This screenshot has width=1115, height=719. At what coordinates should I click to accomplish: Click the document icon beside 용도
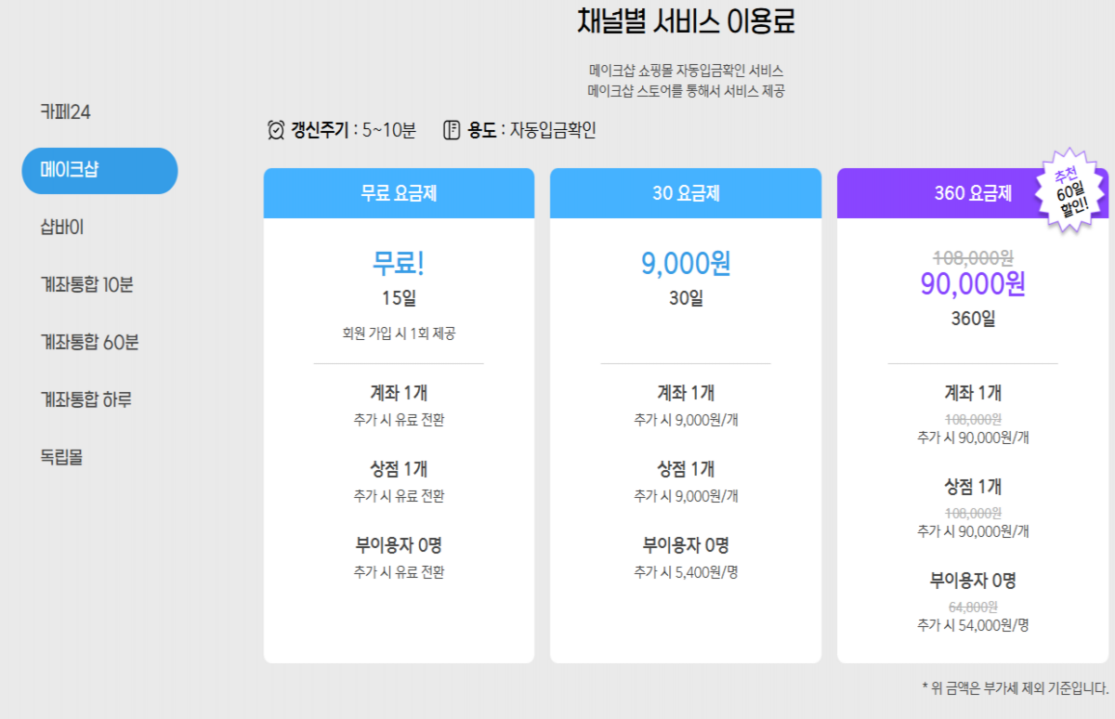pos(452,130)
